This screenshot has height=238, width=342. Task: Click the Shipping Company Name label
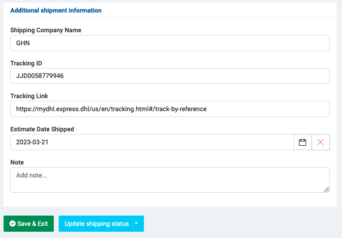(x=46, y=30)
